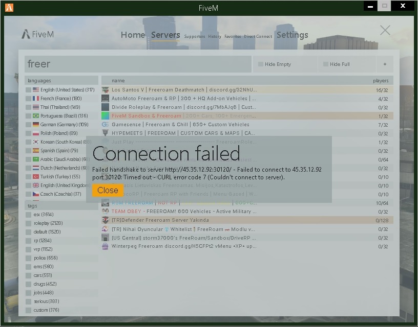Click the Los Santos V server icon

coord(106,90)
